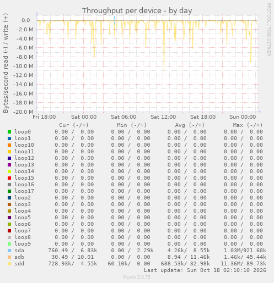Click the loop14 legend label

pyautogui.click(x=24, y=171)
